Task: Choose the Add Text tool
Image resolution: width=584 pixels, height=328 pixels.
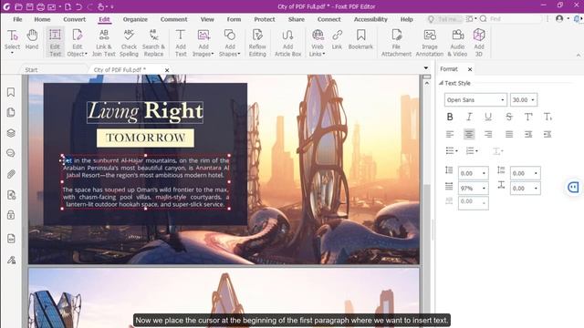Action: (x=181, y=43)
